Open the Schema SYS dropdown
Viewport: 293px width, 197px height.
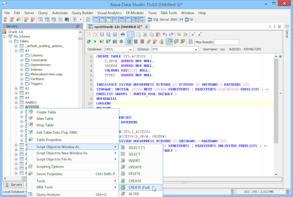click(x=196, y=50)
